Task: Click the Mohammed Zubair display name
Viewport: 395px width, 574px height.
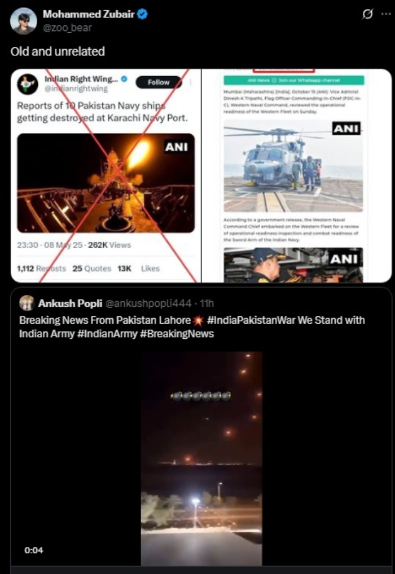Action: tap(89, 14)
